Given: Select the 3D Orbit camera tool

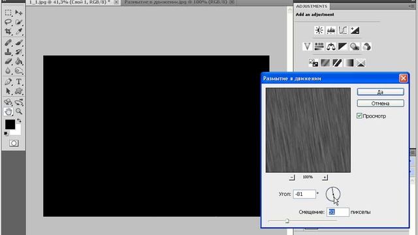Looking at the screenshot, I should click(x=19, y=102).
